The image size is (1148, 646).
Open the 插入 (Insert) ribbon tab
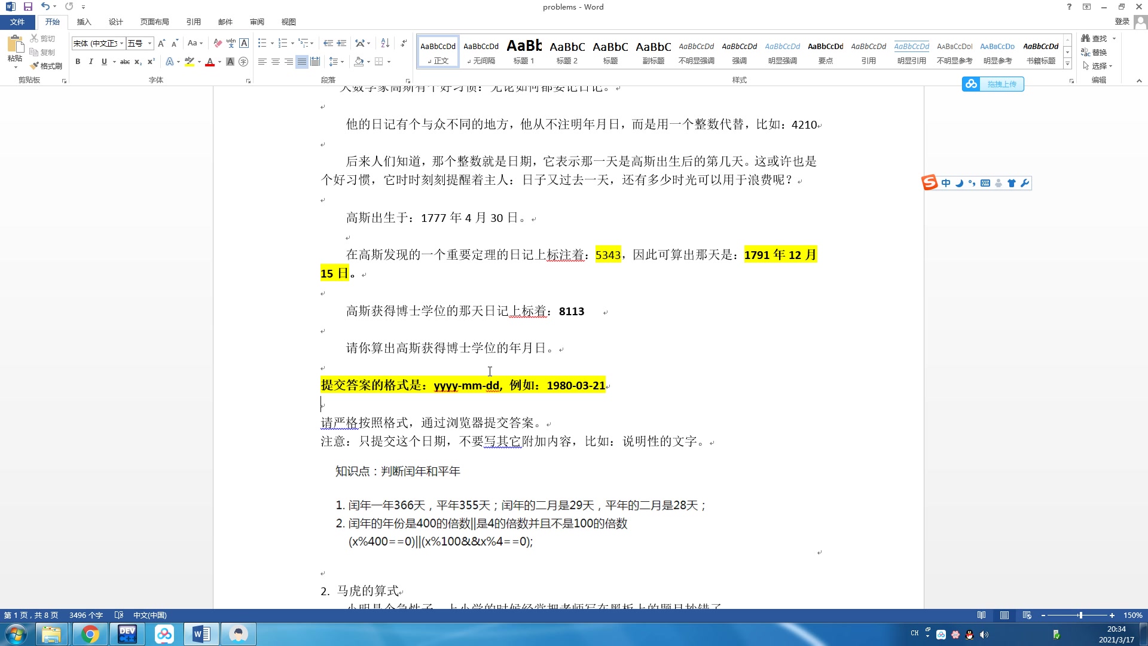pos(84,22)
